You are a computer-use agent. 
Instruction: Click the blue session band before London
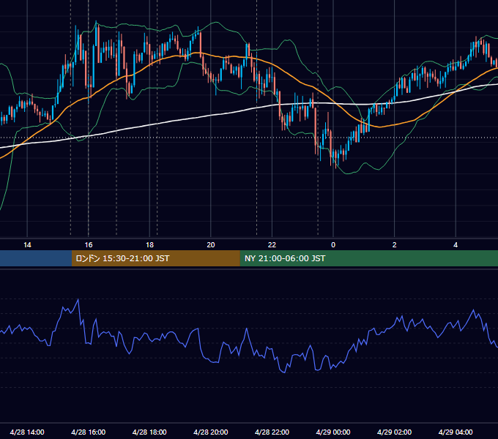tap(36, 258)
